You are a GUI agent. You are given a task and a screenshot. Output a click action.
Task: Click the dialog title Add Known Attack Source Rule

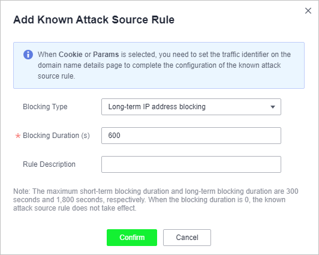point(94,20)
